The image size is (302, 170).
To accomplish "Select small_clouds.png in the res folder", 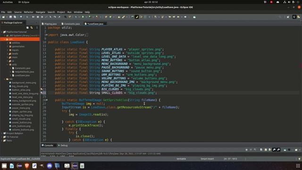I will 21,119.
